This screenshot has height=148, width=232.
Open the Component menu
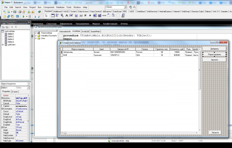pyautogui.click(x=49, y=7)
